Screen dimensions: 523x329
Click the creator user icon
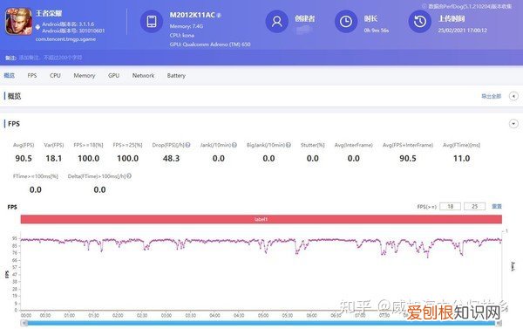tap(276, 21)
